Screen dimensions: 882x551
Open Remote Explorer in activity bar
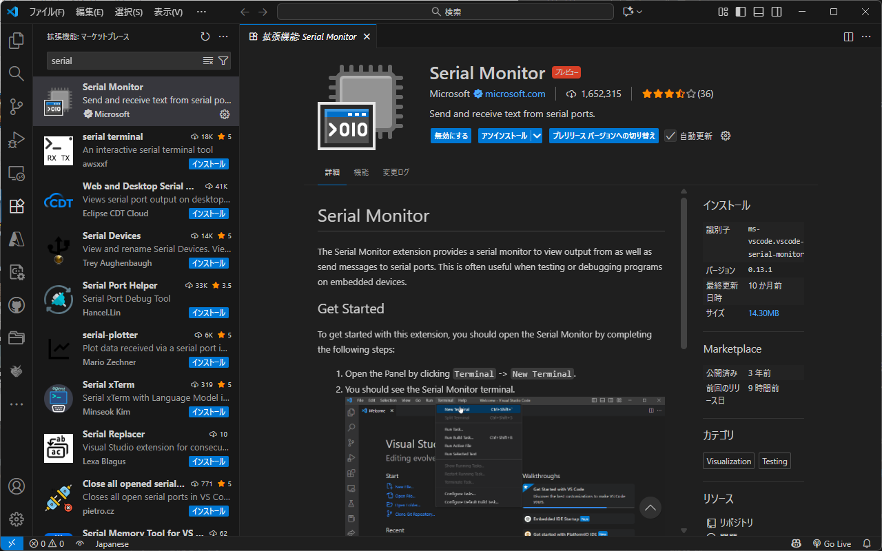point(17,173)
